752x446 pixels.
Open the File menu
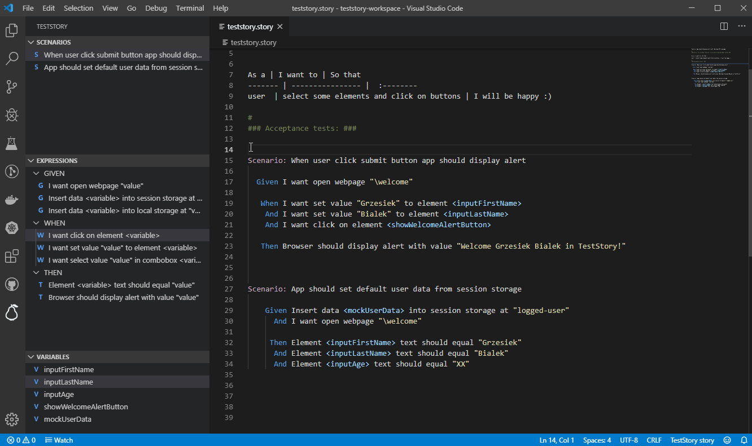(x=28, y=8)
